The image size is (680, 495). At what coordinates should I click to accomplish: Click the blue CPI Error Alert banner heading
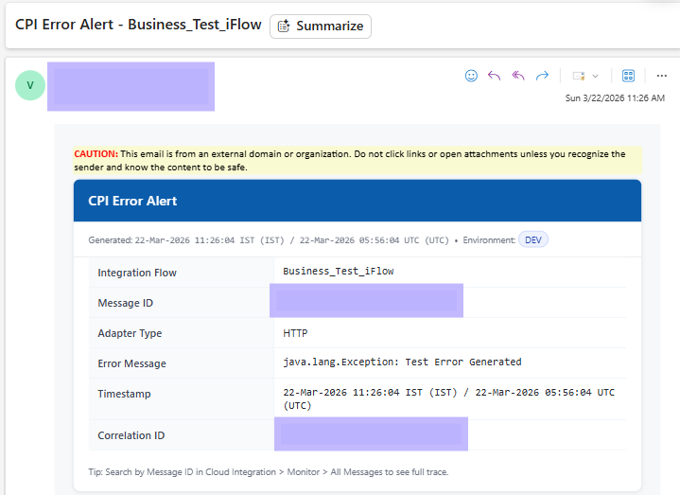coord(132,201)
